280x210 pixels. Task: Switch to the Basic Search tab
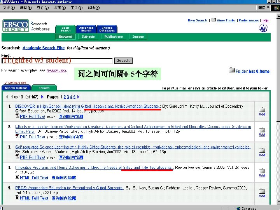click(66, 29)
